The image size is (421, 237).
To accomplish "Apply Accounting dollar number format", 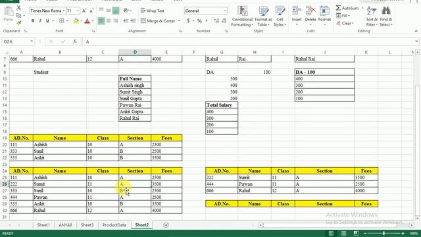I will (x=188, y=20).
